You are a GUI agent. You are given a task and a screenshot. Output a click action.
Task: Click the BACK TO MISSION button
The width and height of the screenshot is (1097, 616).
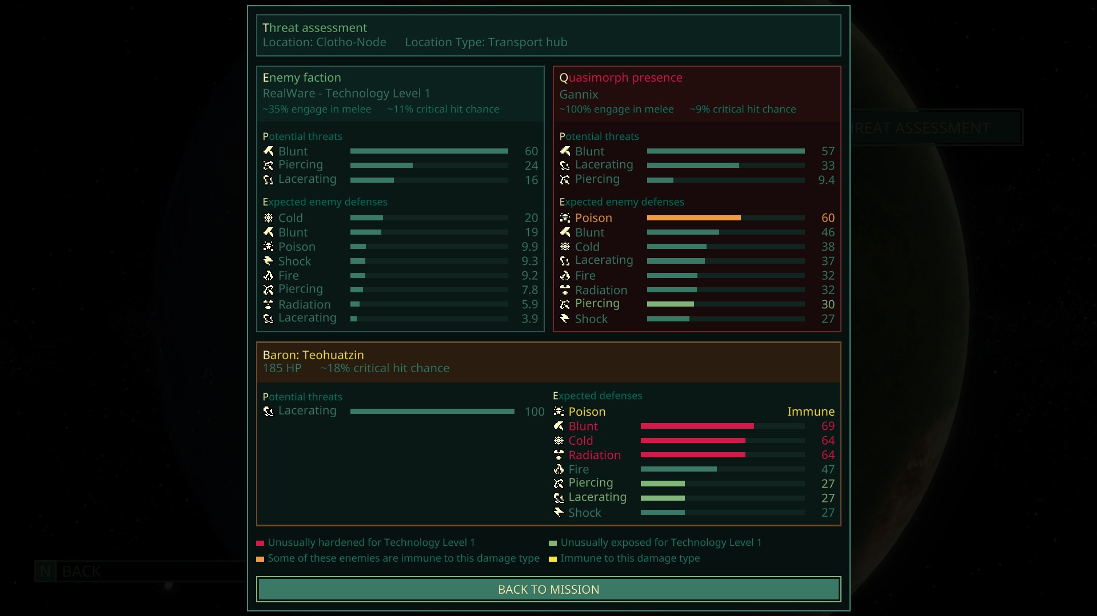pos(548,589)
